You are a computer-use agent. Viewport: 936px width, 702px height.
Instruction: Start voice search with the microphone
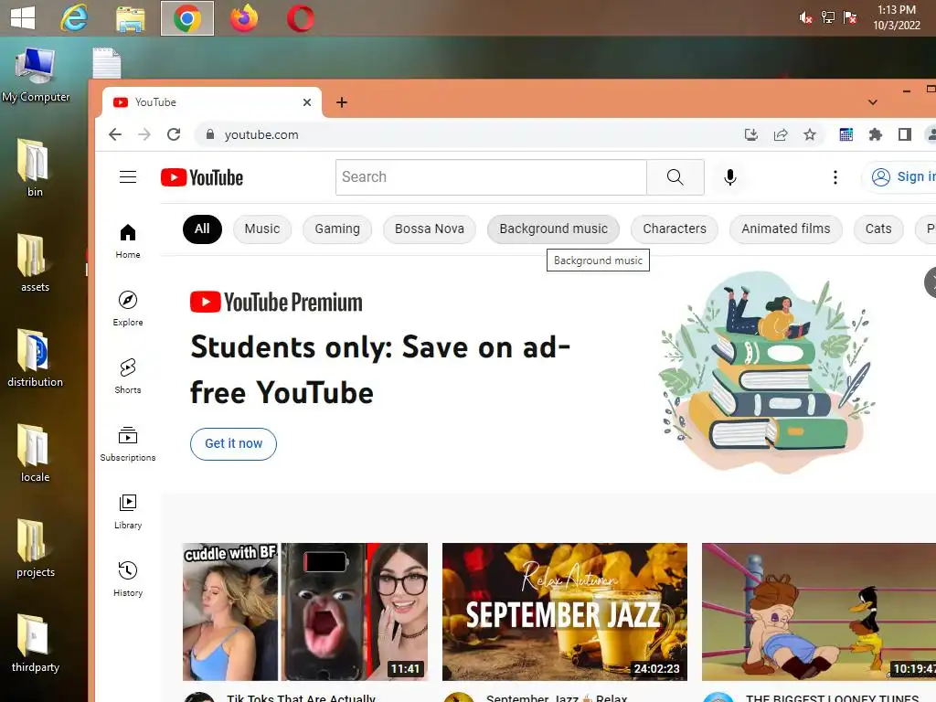[729, 176]
